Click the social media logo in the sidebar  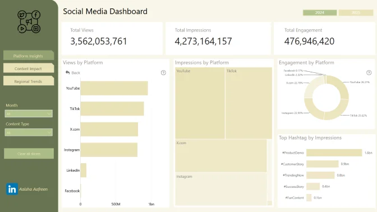coord(29,22)
